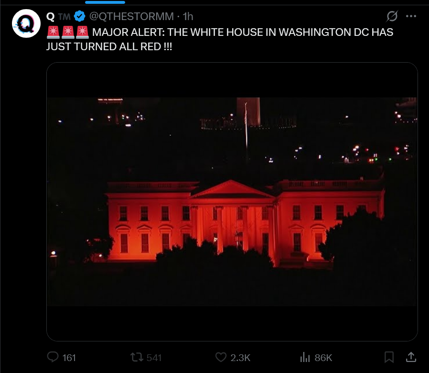Click the reply speech bubble icon
This screenshot has width=429, height=373.
[x=53, y=357]
